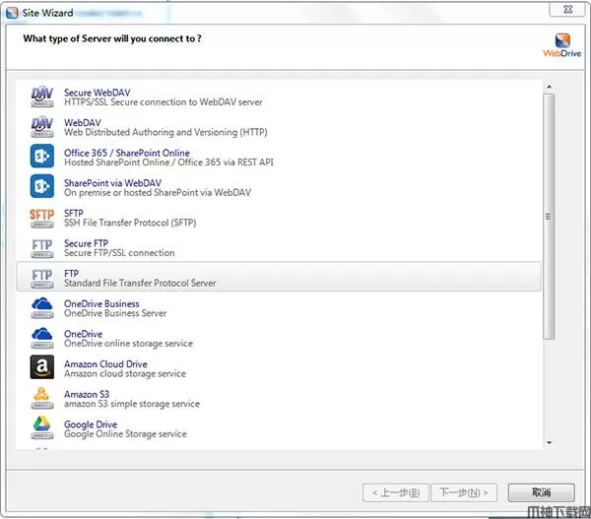Image resolution: width=591 pixels, height=519 pixels.
Task: Click the server list vertical scrollbar thumb
Action: 549,217
